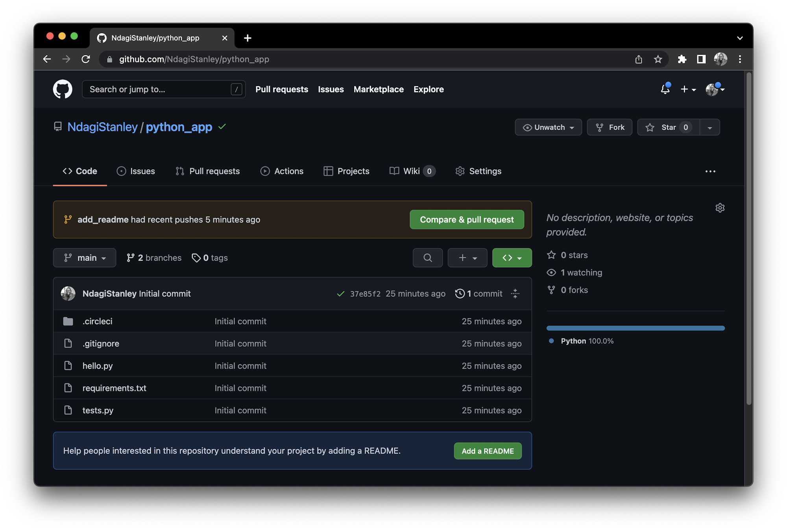
Task: Open the Chrome profile avatar
Action: click(x=720, y=59)
